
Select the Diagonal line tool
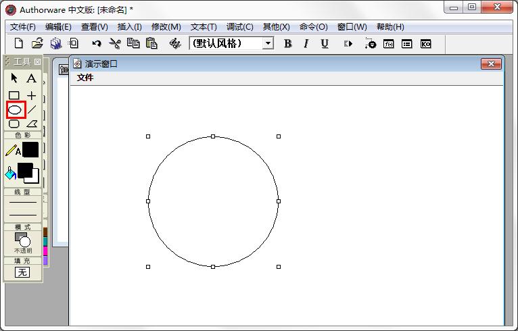[x=32, y=109]
